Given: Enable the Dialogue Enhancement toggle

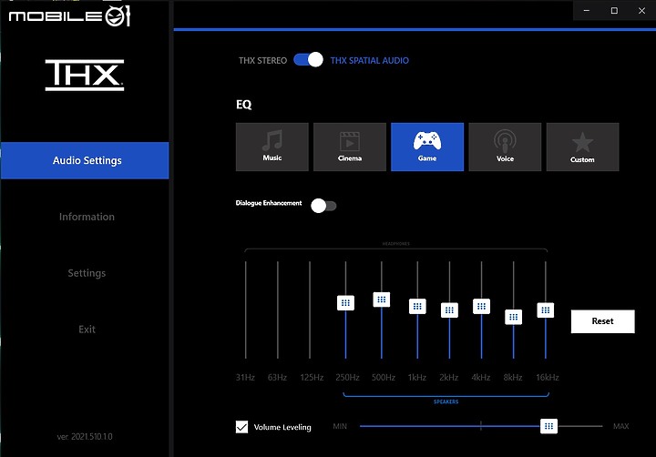Looking at the screenshot, I should click(323, 206).
